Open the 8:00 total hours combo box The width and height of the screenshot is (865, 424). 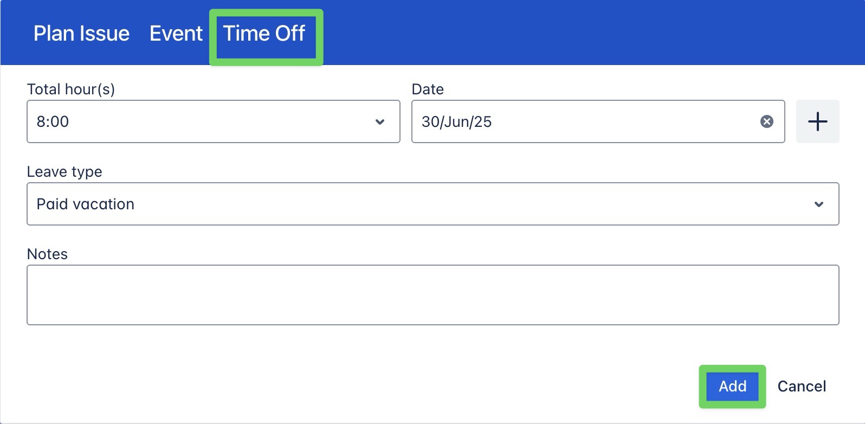click(x=213, y=121)
